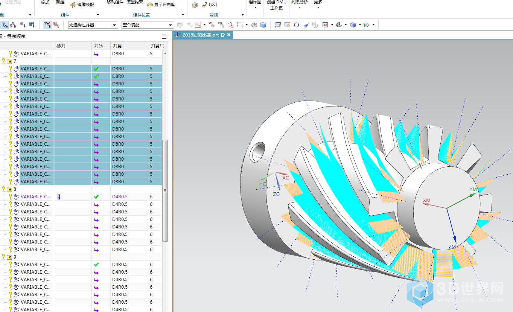This screenshot has width=513, height=312.
Task: Expand the 常规 ribbon group arrow
Action: point(243,15)
